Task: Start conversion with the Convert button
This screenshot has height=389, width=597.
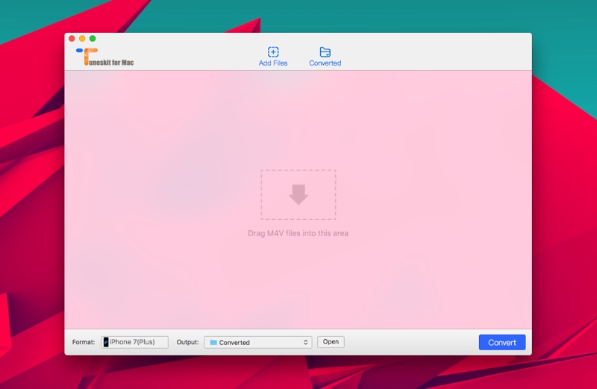Action: (501, 342)
